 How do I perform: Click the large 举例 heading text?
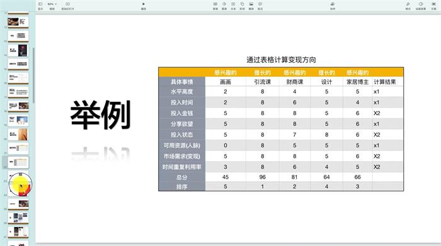(x=100, y=115)
